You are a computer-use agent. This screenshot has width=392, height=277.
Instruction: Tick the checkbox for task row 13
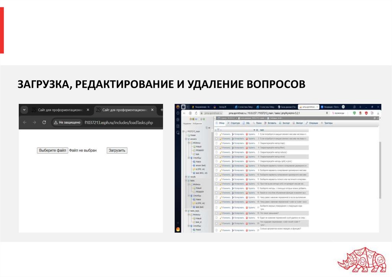[217, 188]
